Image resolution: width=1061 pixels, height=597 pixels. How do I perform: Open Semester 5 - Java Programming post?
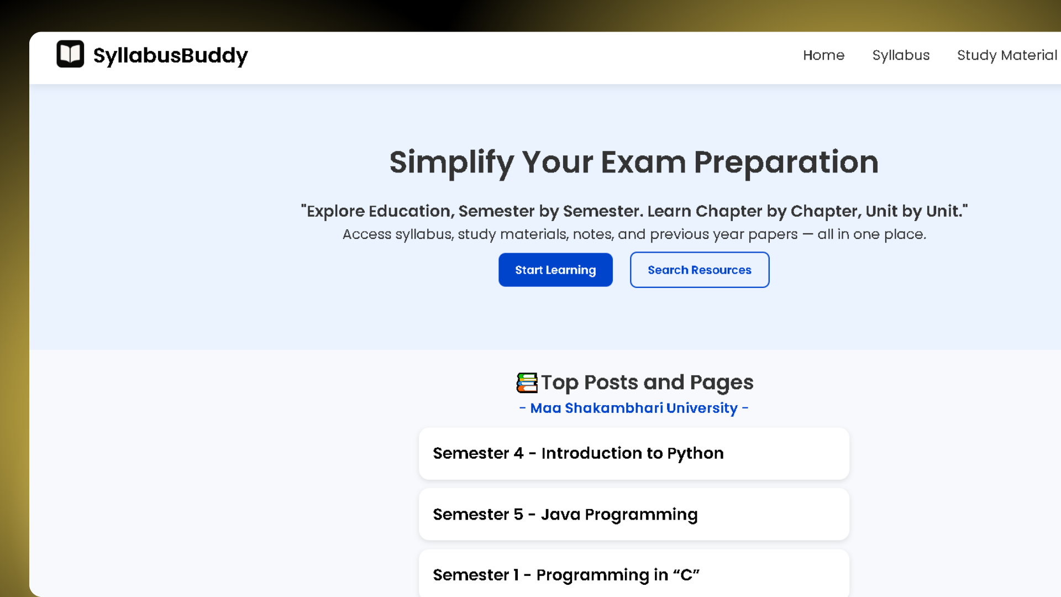point(565,514)
